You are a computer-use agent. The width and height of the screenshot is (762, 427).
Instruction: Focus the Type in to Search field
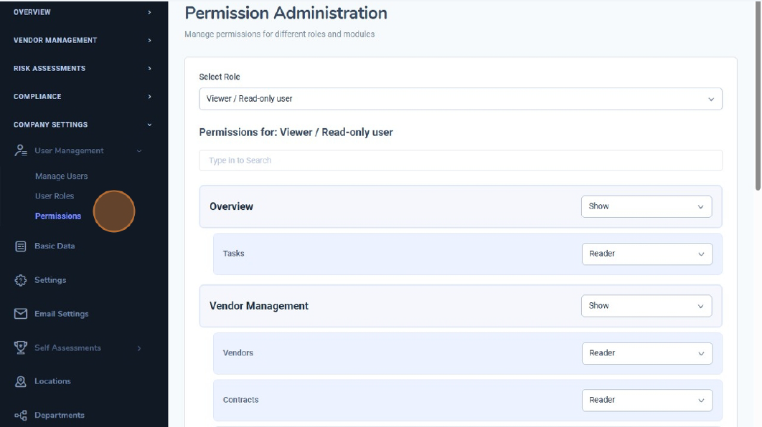point(460,160)
